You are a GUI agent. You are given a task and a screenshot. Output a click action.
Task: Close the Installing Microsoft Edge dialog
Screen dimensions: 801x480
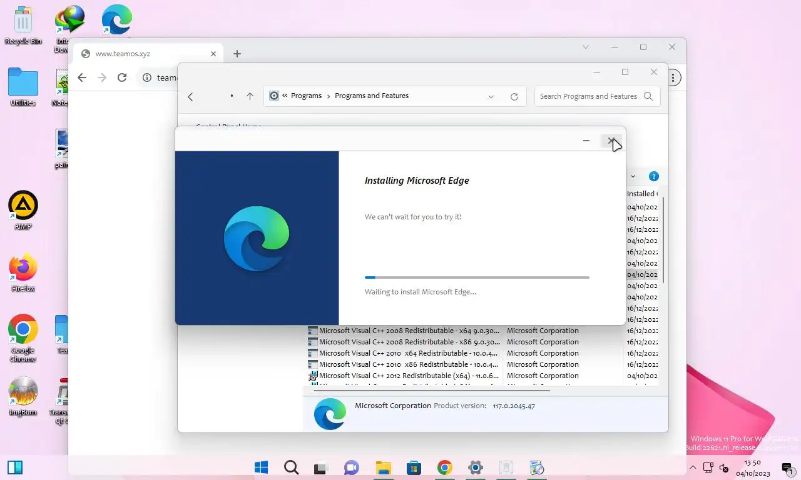point(611,141)
